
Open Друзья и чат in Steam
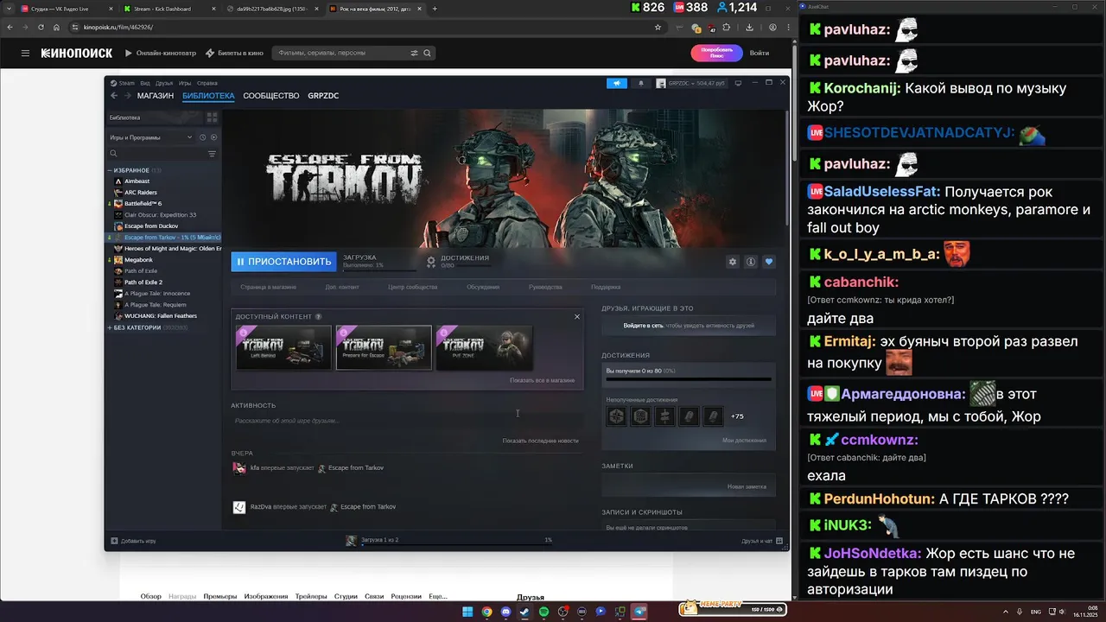tap(762, 541)
